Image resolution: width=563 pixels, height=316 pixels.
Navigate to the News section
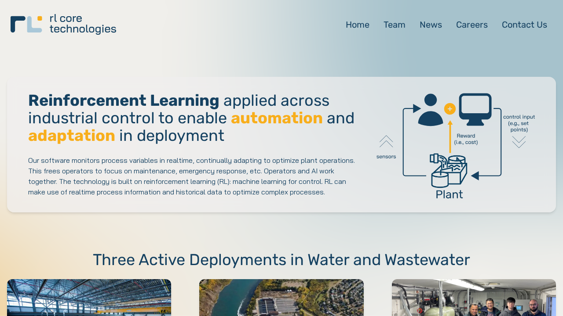click(431, 25)
